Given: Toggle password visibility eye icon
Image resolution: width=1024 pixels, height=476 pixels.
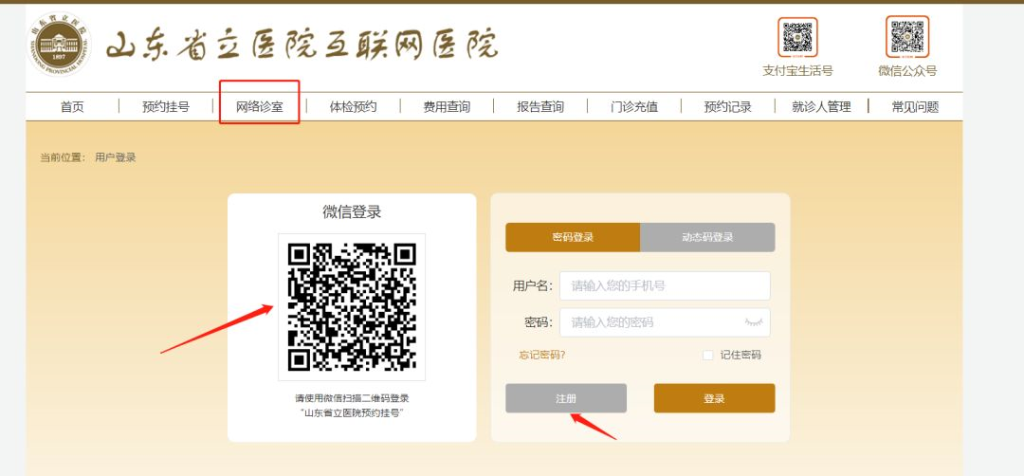Looking at the screenshot, I should pos(754,322).
